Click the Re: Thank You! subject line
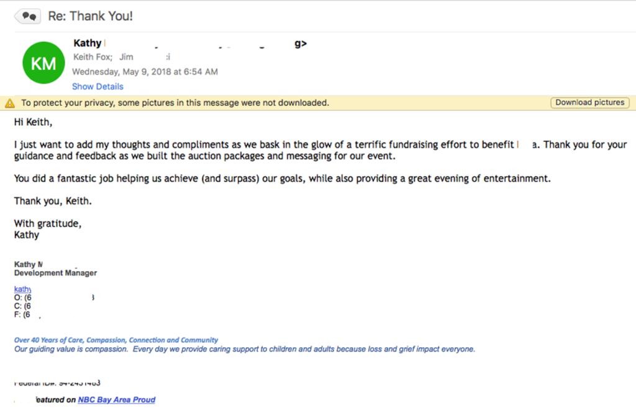This screenshot has width=636, height=413. click(x=90, y=16)
